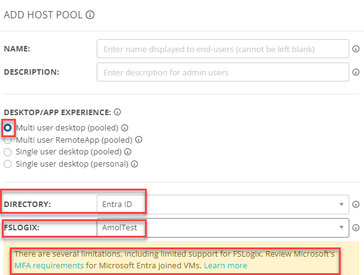Open info icon for Multi user desktop (pooled)

click(x=125, y=128)
